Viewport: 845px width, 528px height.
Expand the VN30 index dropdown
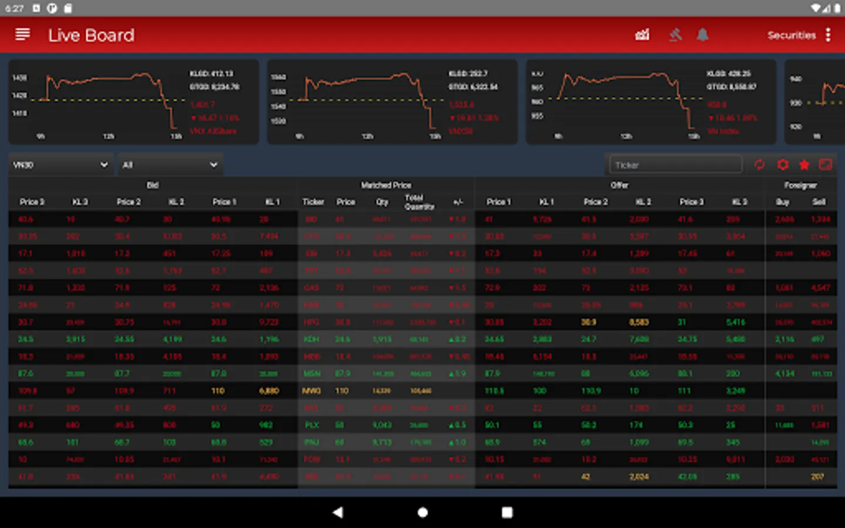point(60,165)
